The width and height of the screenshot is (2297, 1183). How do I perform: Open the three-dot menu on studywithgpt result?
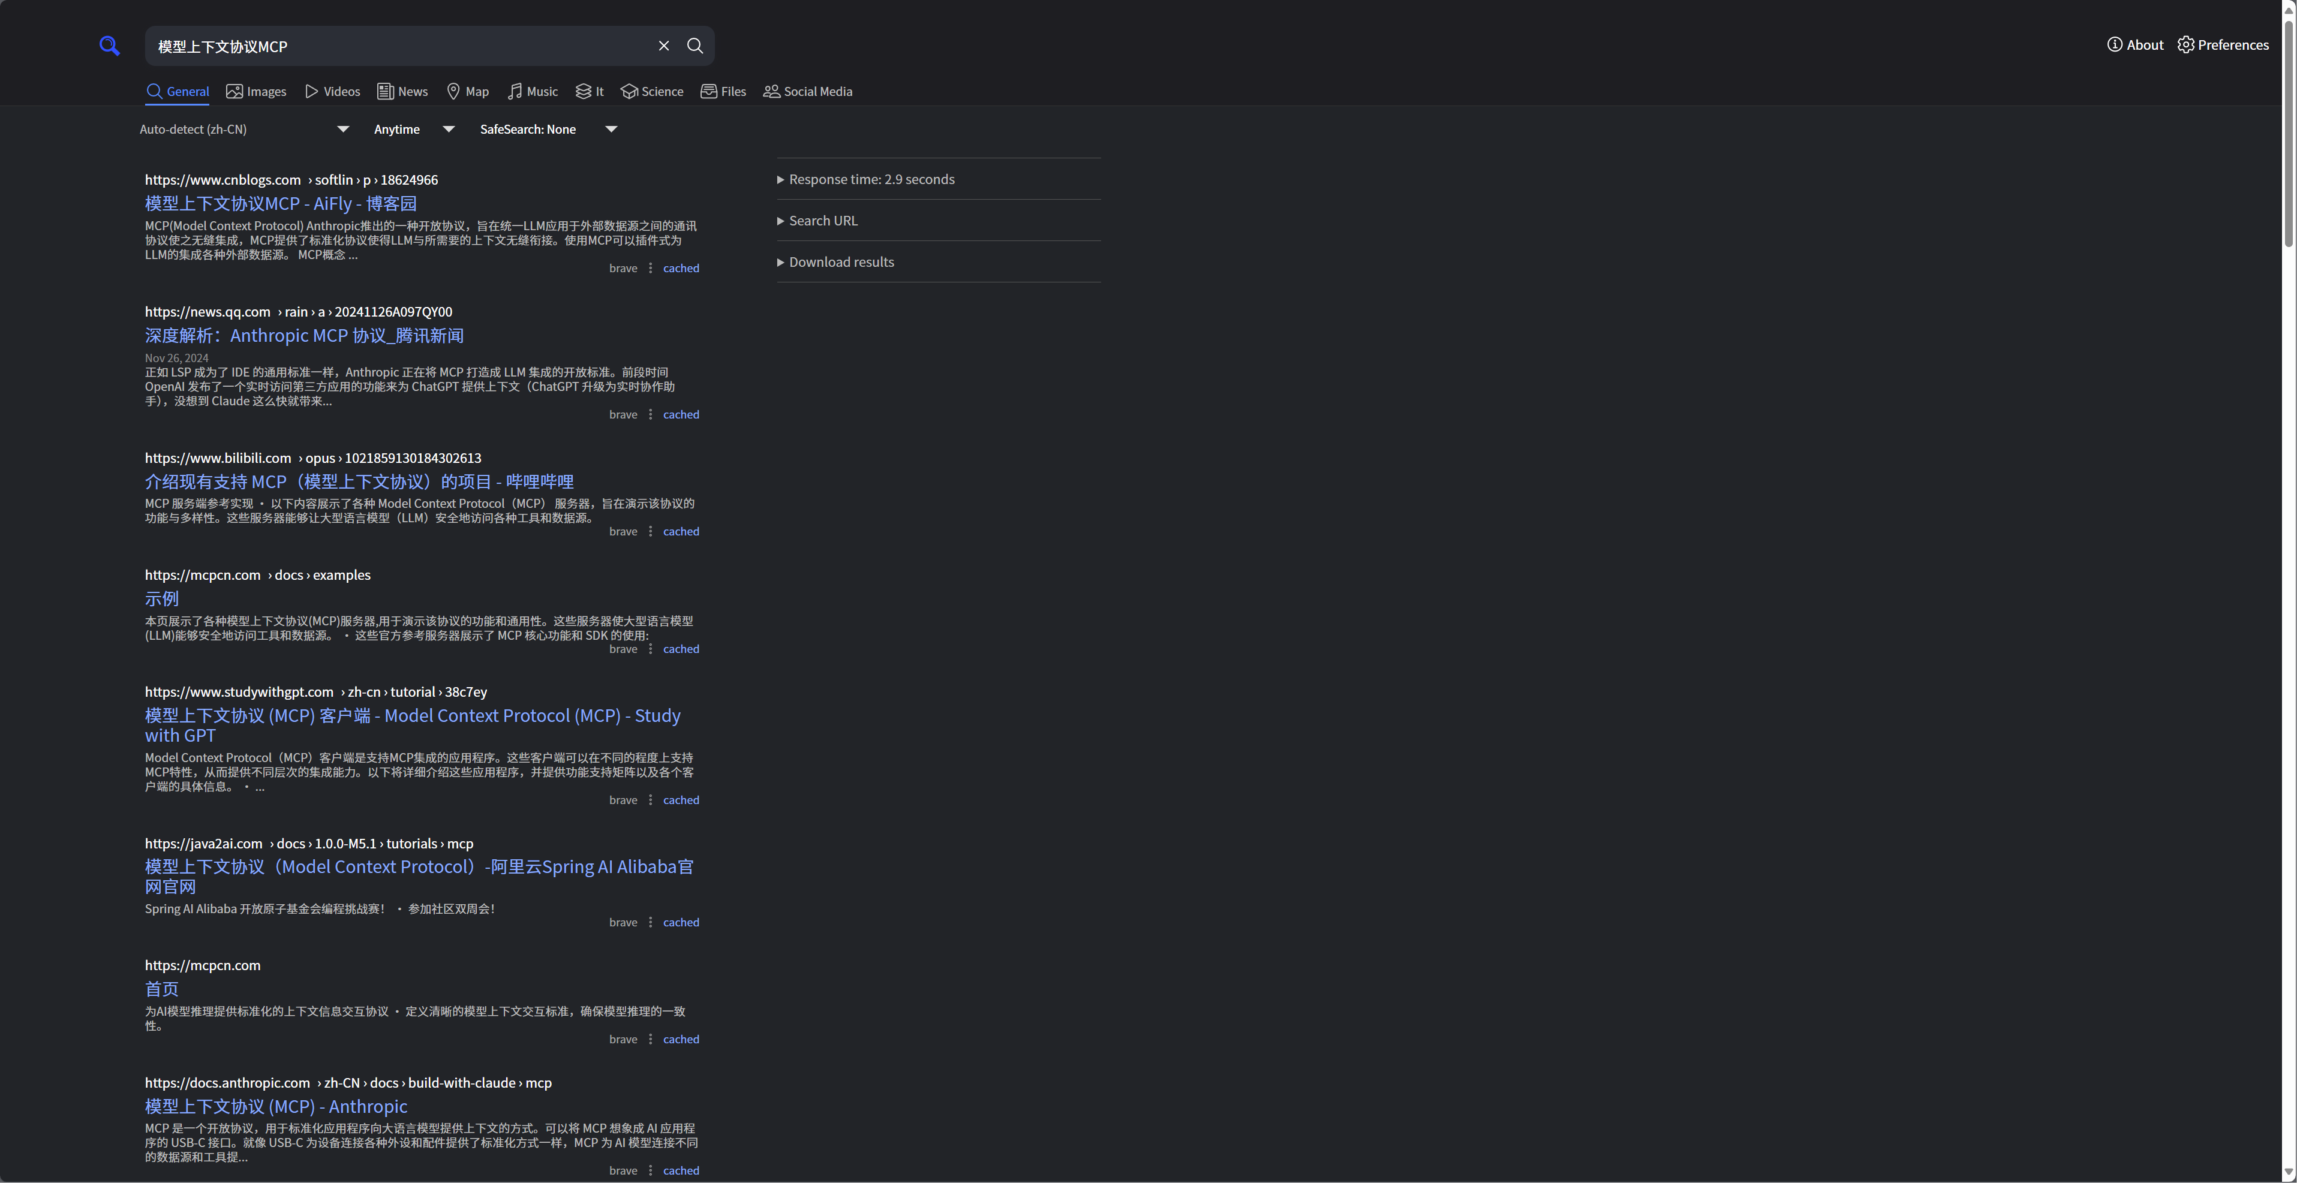point(650,800)
